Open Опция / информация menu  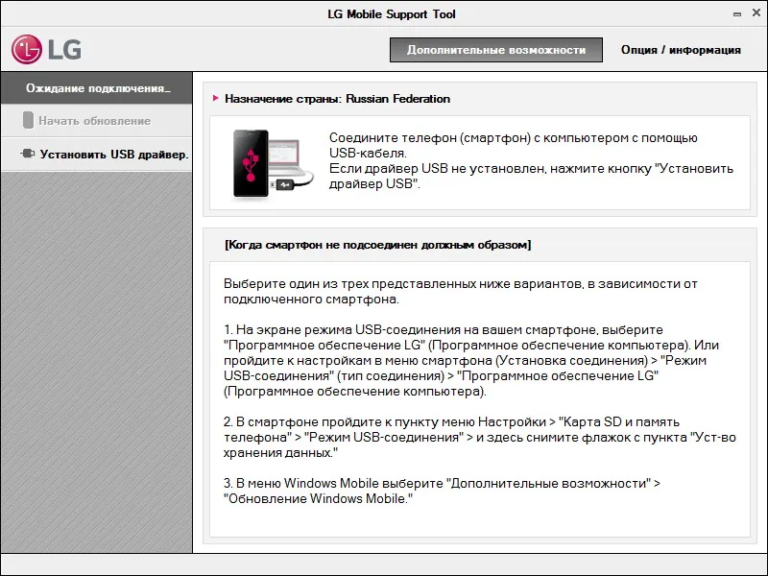[x=681, y=50]
